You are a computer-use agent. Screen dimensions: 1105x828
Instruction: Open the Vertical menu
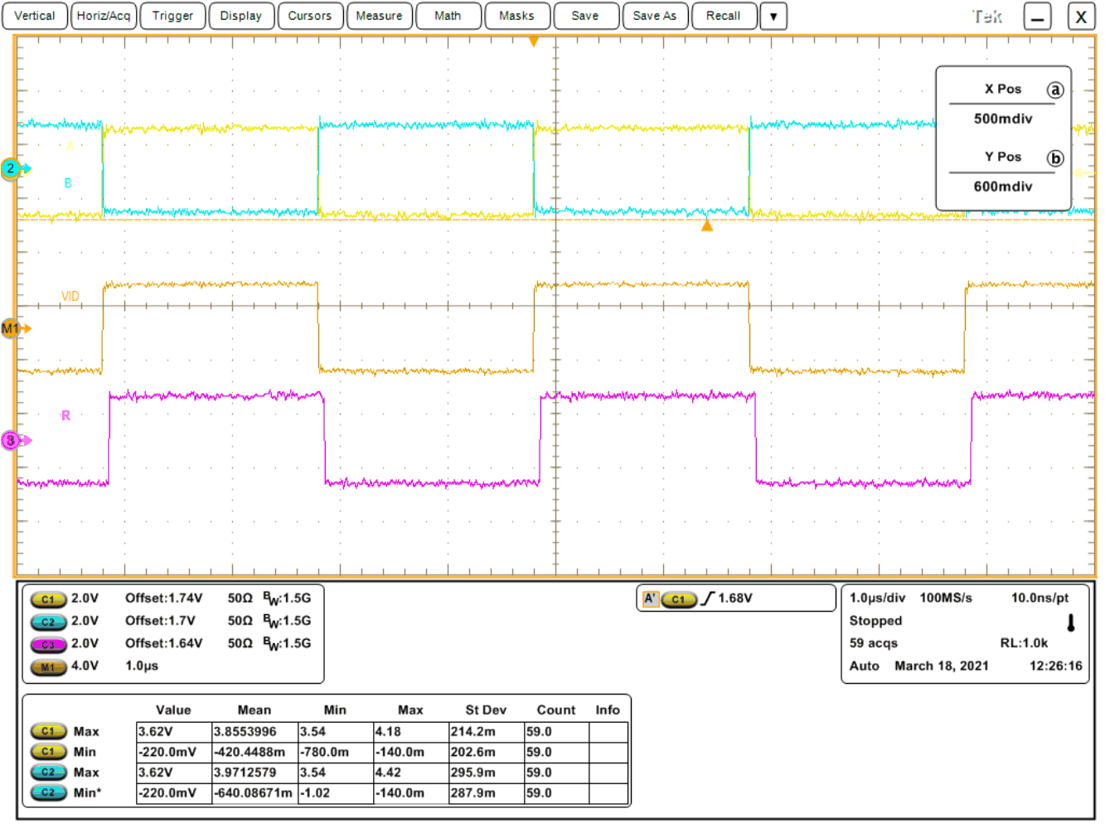34,16
